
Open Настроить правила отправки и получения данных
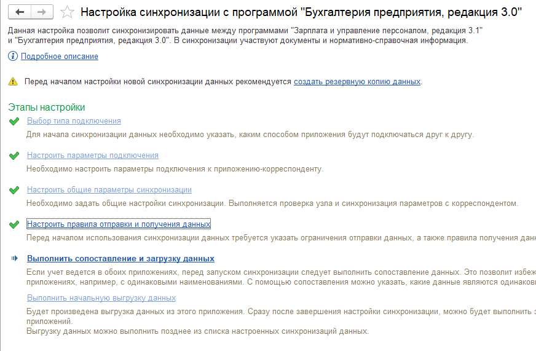(119, 224)
